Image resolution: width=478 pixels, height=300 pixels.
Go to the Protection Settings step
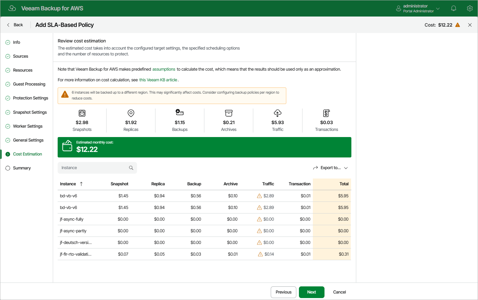[x=30, y=98]
